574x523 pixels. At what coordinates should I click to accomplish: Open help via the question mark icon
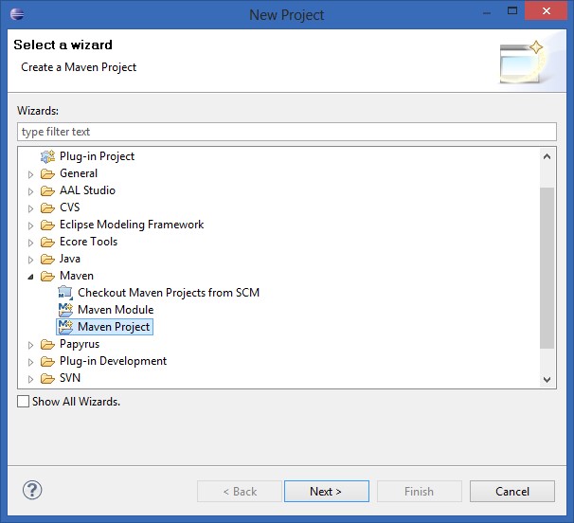click(x=32, y=490)
